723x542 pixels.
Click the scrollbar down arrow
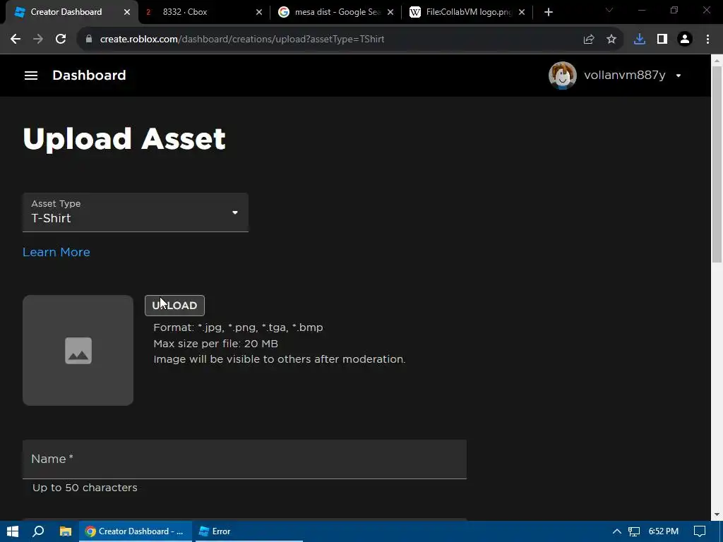[x=717, y=514]
